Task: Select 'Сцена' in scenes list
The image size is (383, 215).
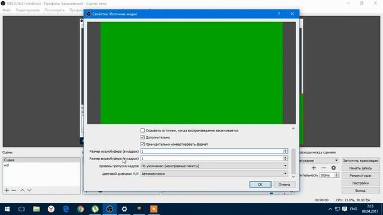Action: [x=41, y=160]
